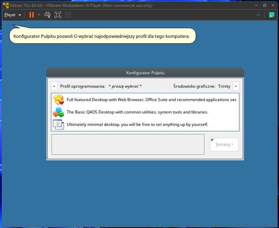
Task: Click the Konfigurator Pulpitu tooltip bubble
Action: pos(102,36)
